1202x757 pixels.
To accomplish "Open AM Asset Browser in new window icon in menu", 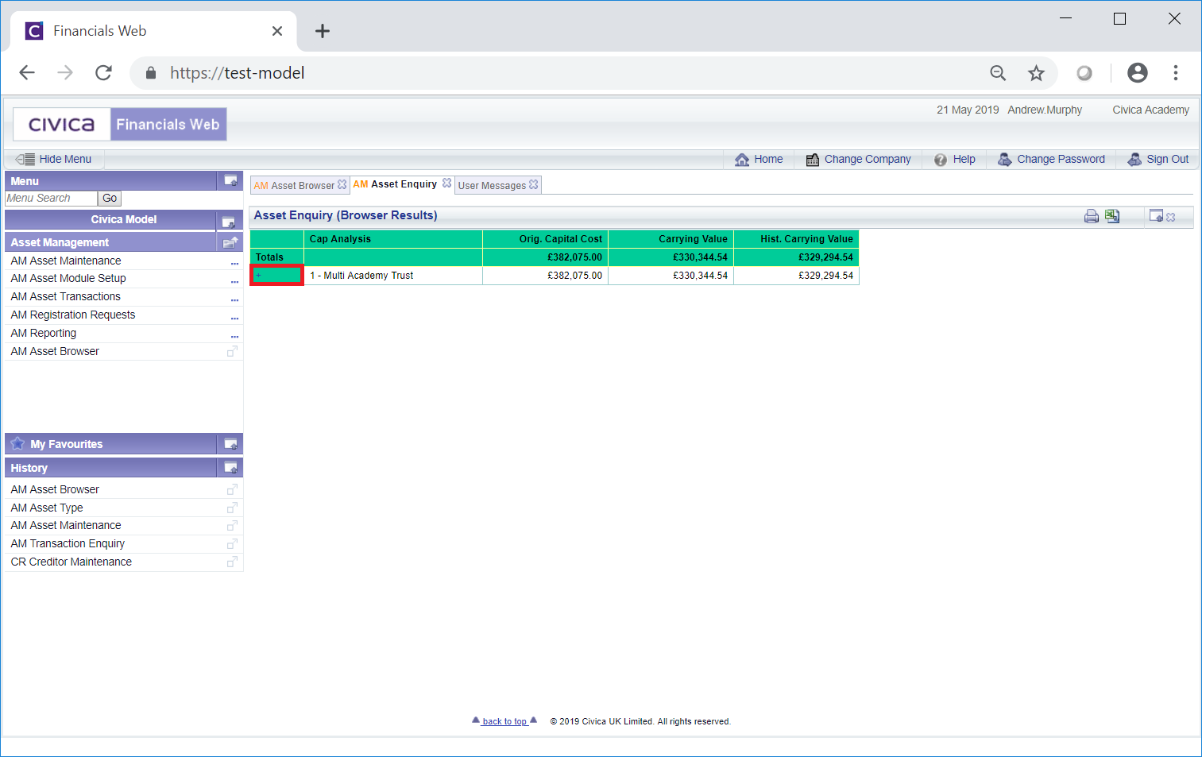I will tap(232, 351).
